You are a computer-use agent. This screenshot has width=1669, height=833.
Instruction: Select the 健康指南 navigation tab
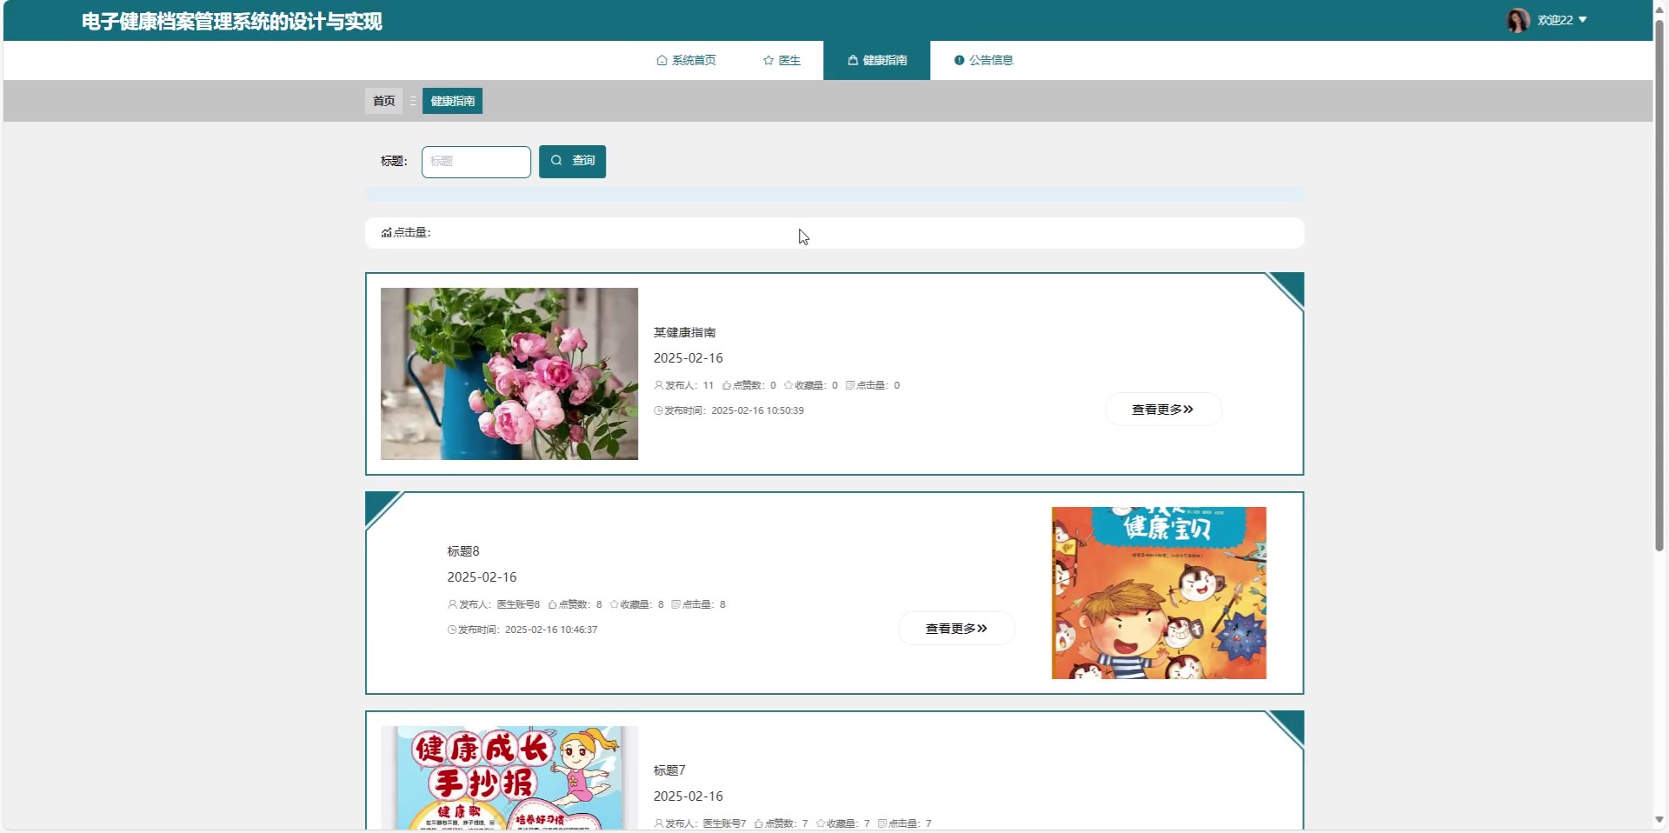point(877,60)
